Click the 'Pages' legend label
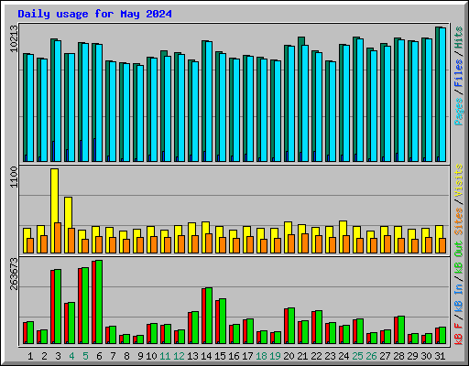Viewport: 469px width, 366px height. coord(458,112)
